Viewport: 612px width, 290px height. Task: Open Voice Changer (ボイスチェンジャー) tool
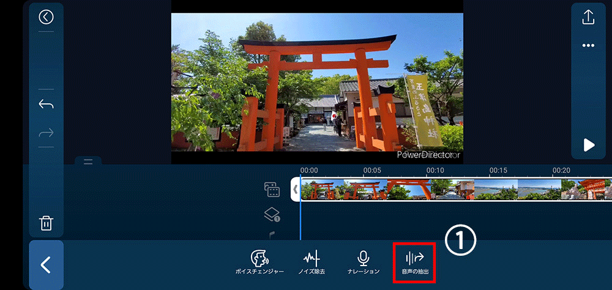pos(259,262)
